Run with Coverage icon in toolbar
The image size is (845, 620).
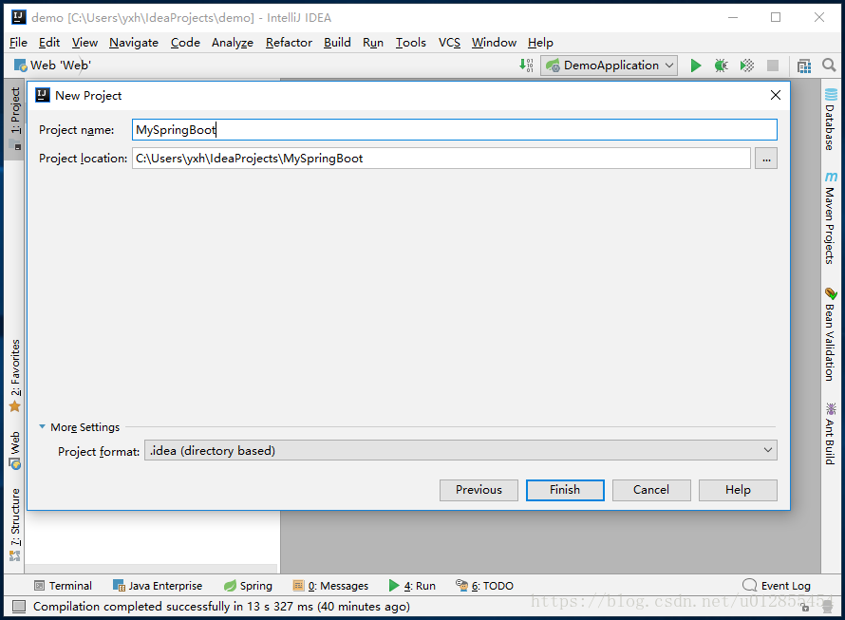[x=747, y=66]
